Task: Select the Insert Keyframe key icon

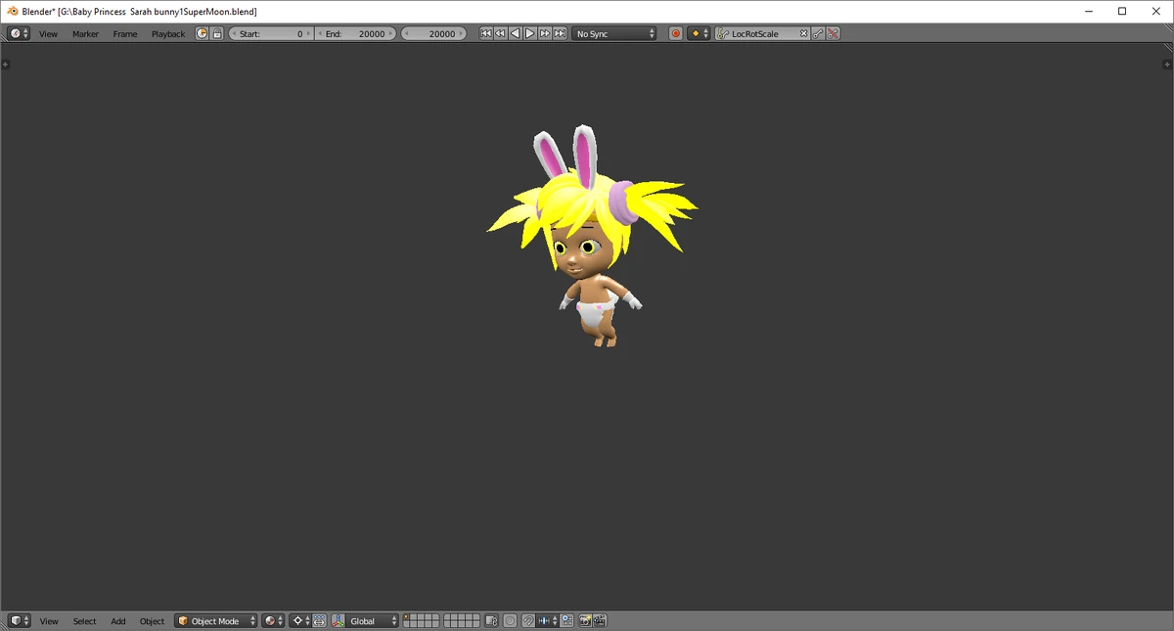Action: [x=819, y=33]
